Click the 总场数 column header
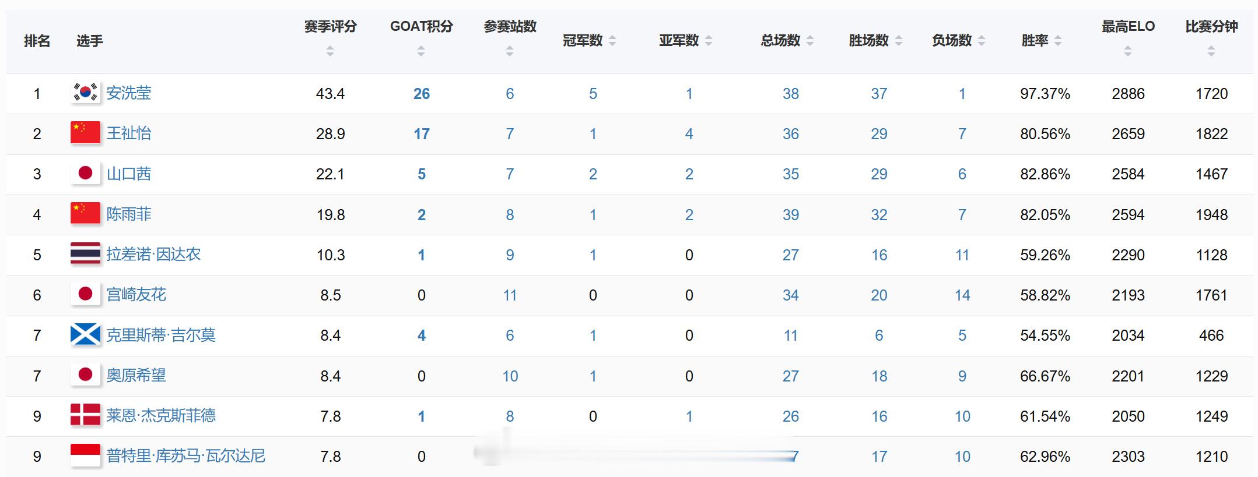Image resolution: width=1258 pixels, height=477 pixels. tap(780, 40)
